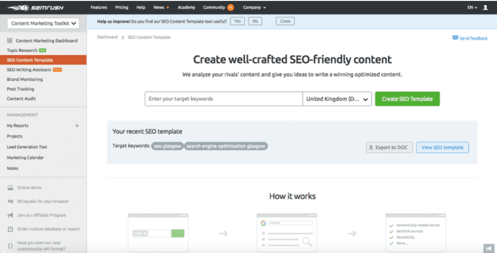Click SEO Content Template breadcrumb text
The image size is (497, 253).
click(149, 37)
